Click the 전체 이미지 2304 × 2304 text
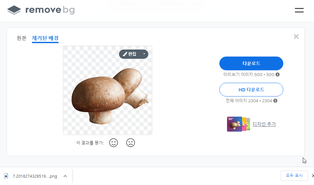 tap(249, 101)
